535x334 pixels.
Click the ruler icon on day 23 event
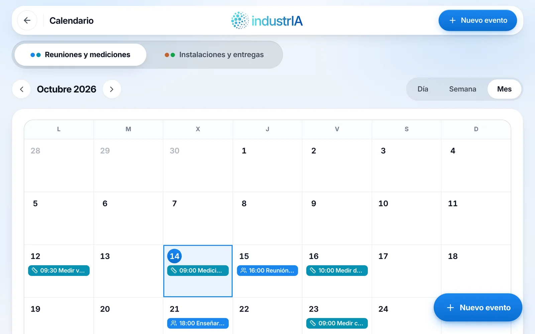coord(313,323)
